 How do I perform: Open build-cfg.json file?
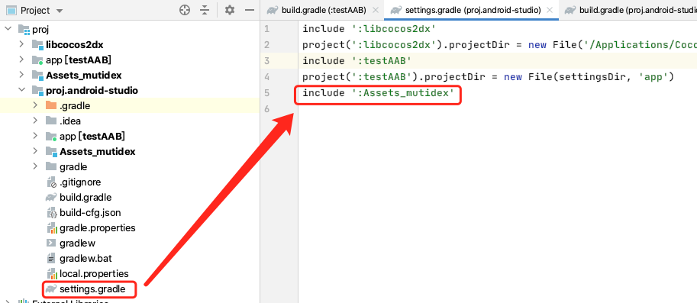click(x=90, y=212)
